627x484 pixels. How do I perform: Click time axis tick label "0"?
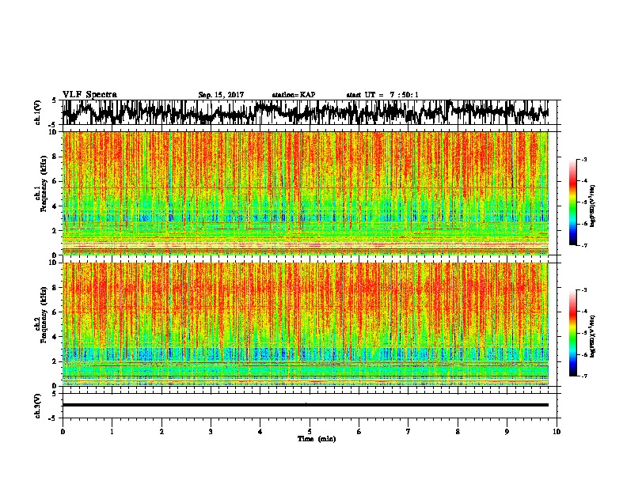(63, 432)
